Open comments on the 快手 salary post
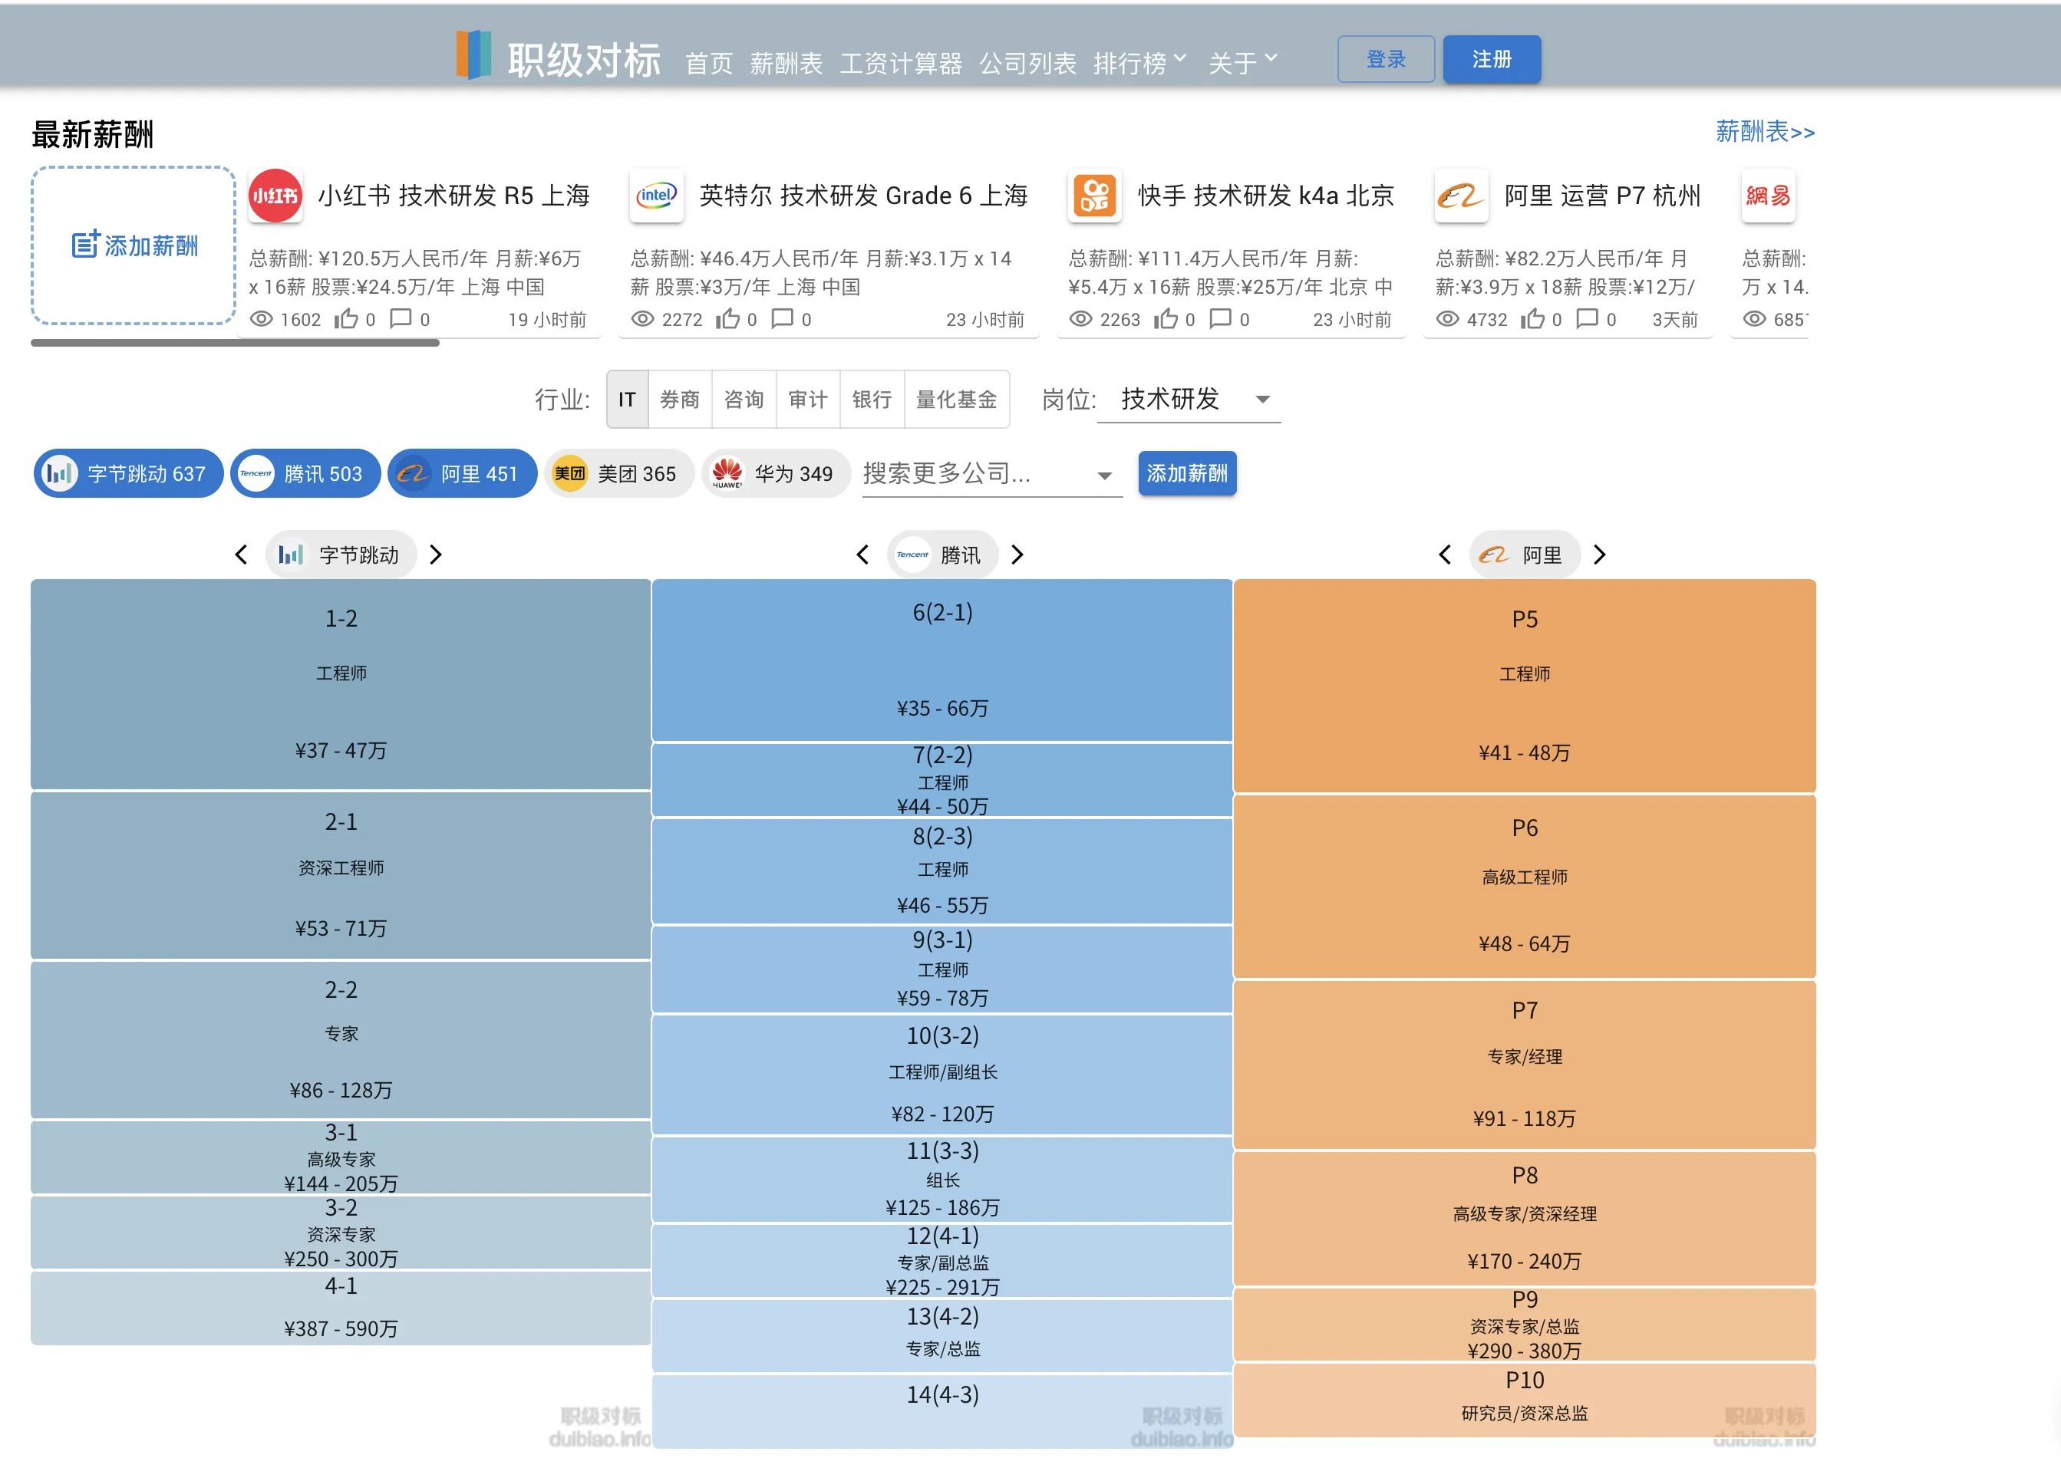This screenshot has height=1468, width=2061. click(x=1220, y=319)
